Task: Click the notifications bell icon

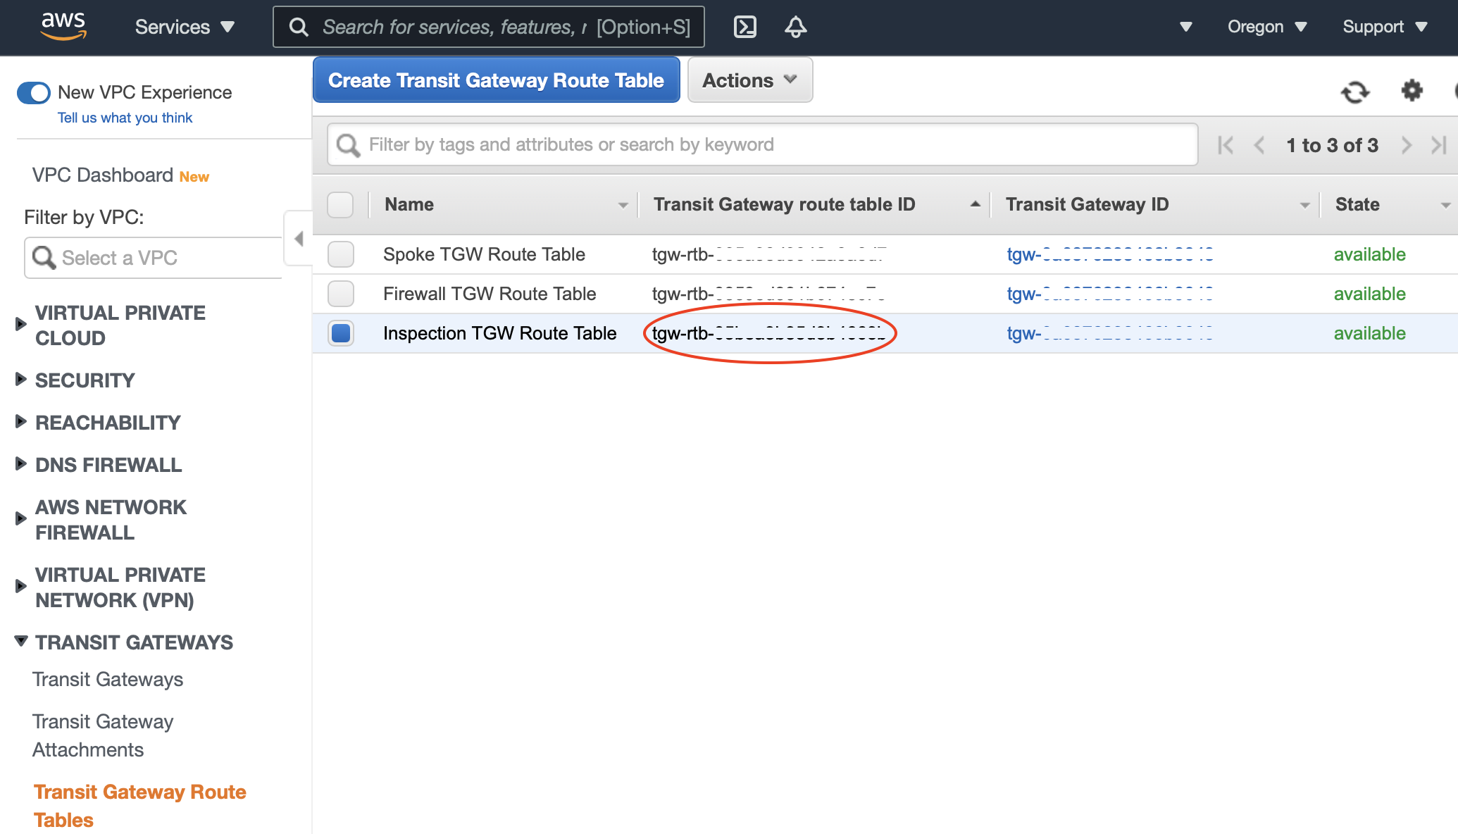Action: point(795,27)
